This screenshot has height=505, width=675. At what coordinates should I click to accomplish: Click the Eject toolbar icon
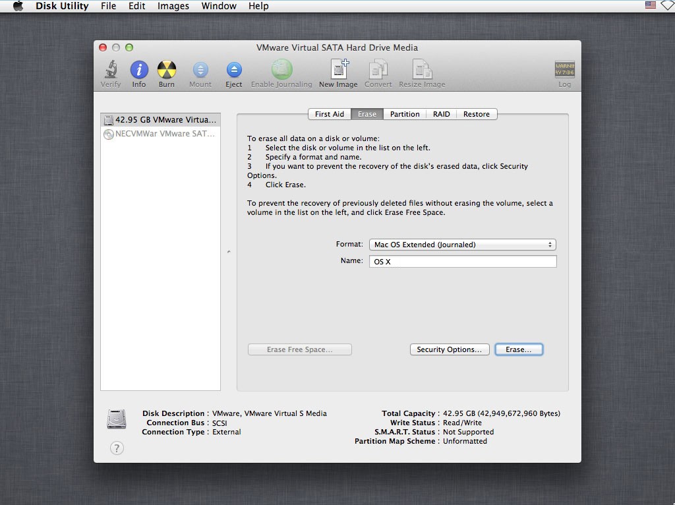pos(234,70)
